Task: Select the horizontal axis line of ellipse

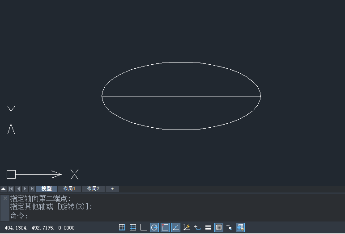Action: [x=141, y=96]
